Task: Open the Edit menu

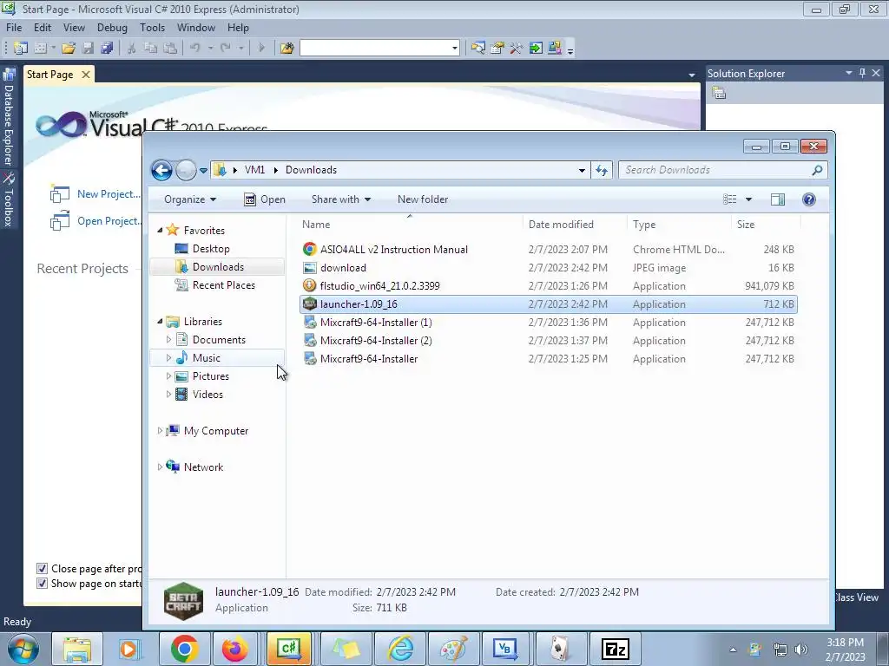Action: click(x=43, y=27)
